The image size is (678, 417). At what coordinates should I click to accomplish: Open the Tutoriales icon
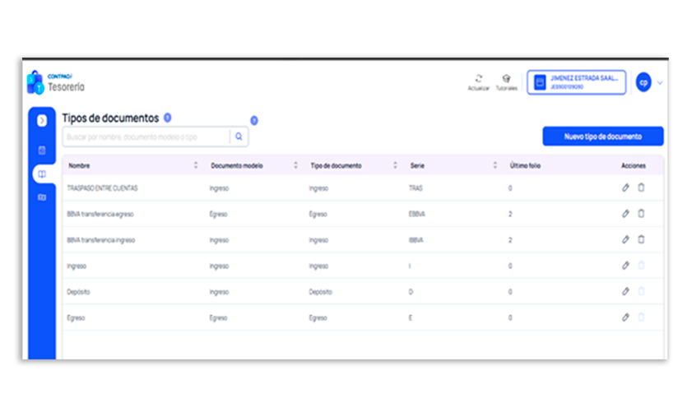click(506, 79)
